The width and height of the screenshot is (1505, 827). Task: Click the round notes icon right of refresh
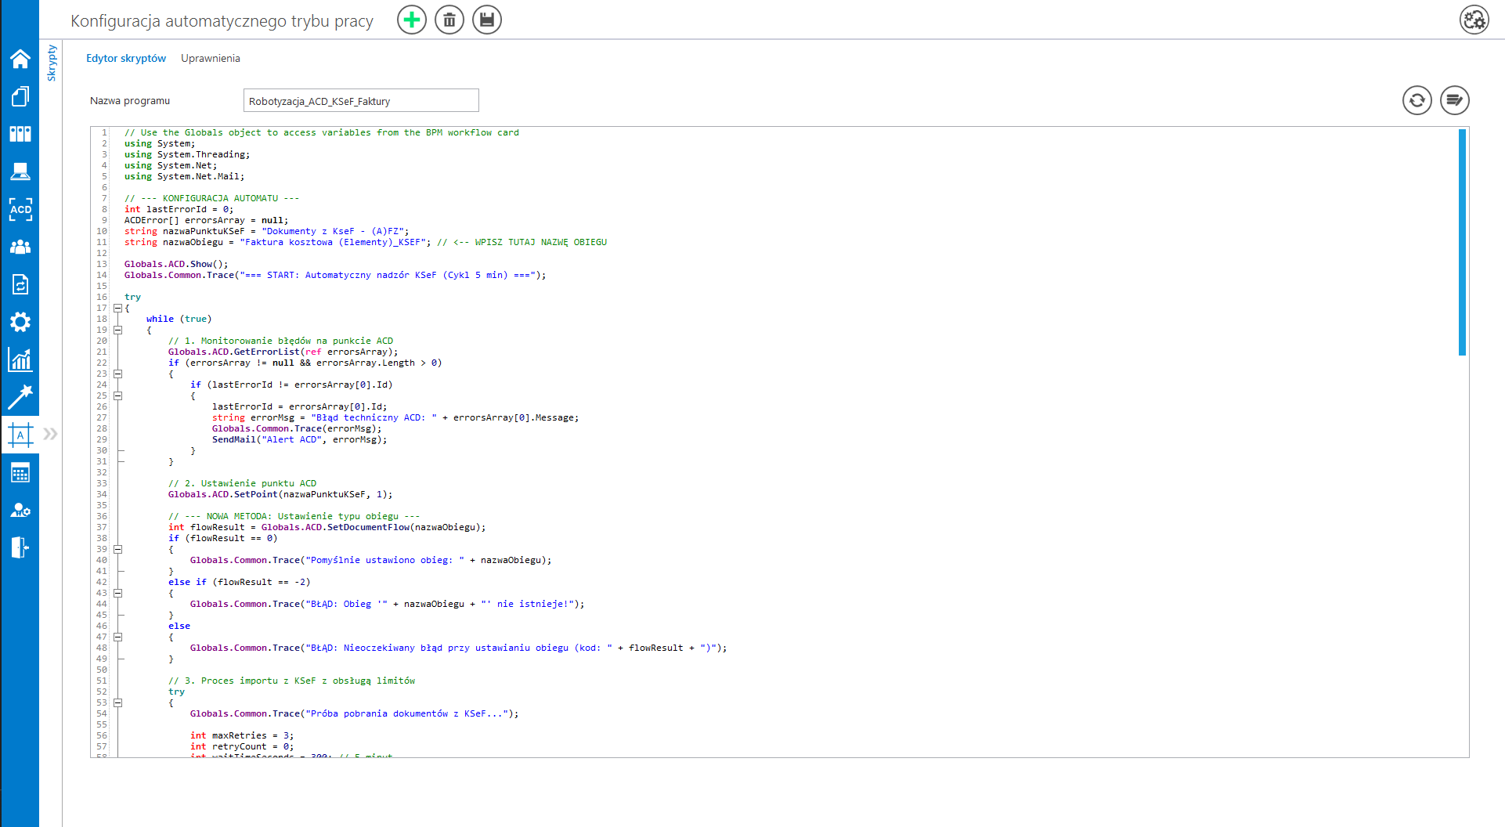(1454, 100)
